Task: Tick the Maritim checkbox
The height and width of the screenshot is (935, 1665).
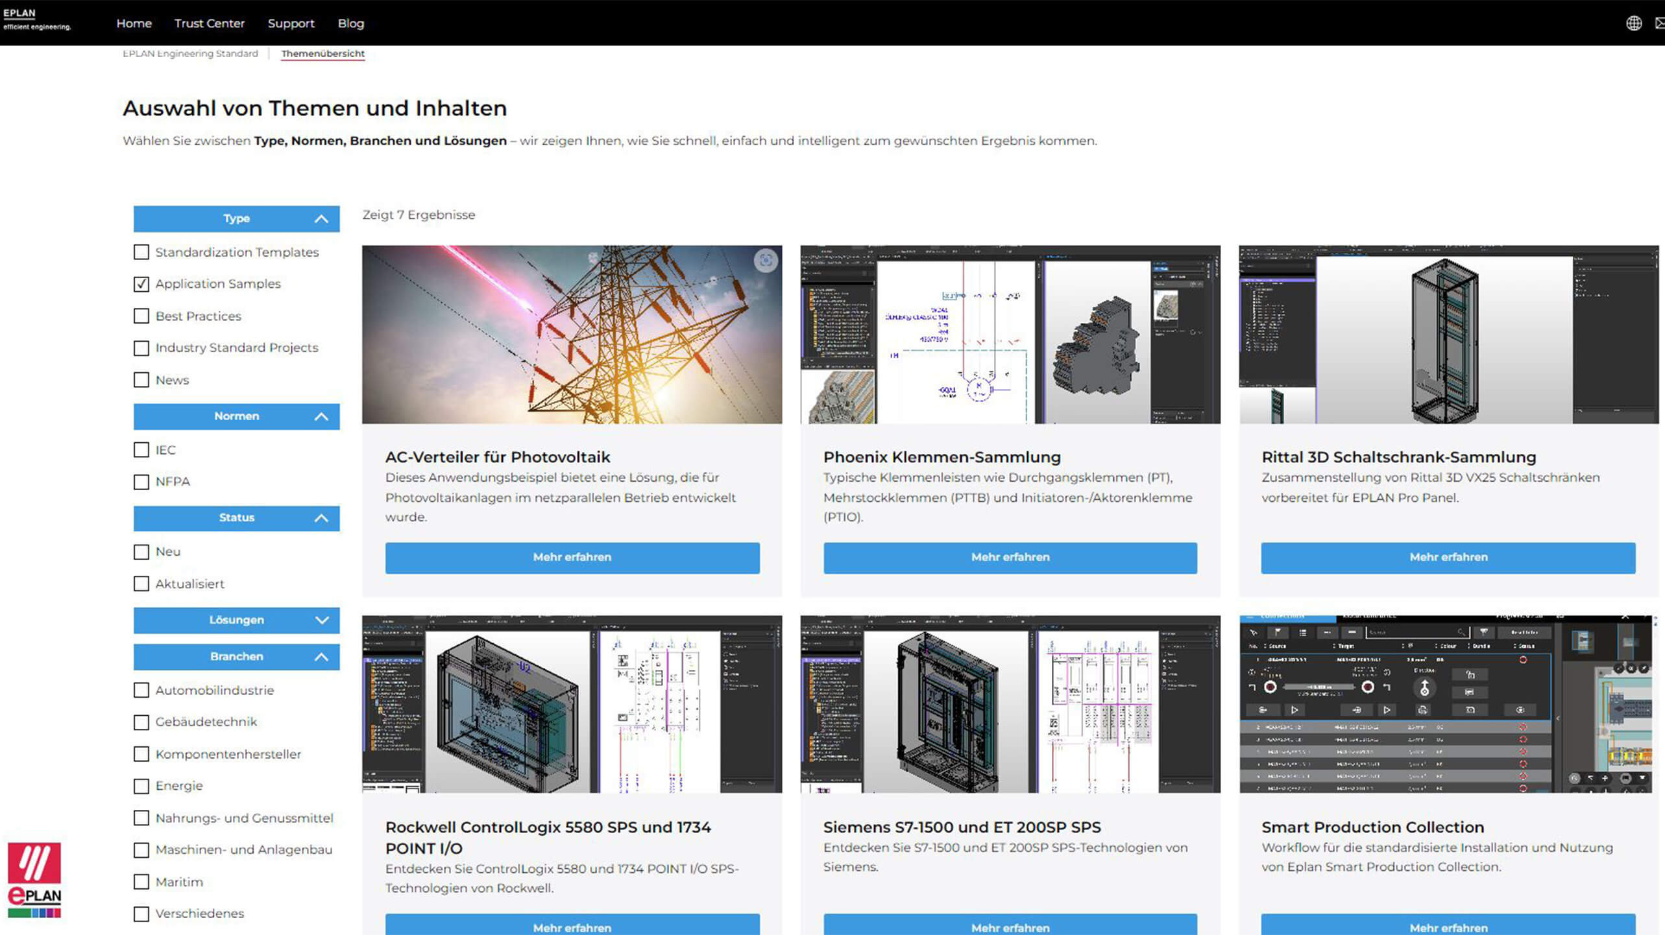Action: (141, 882)
